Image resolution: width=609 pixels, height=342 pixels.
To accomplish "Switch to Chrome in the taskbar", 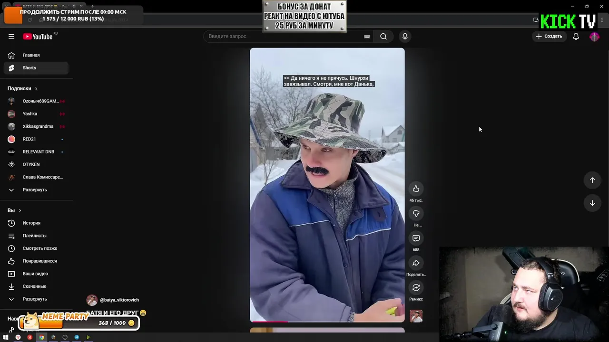I will tap(41, 337).
